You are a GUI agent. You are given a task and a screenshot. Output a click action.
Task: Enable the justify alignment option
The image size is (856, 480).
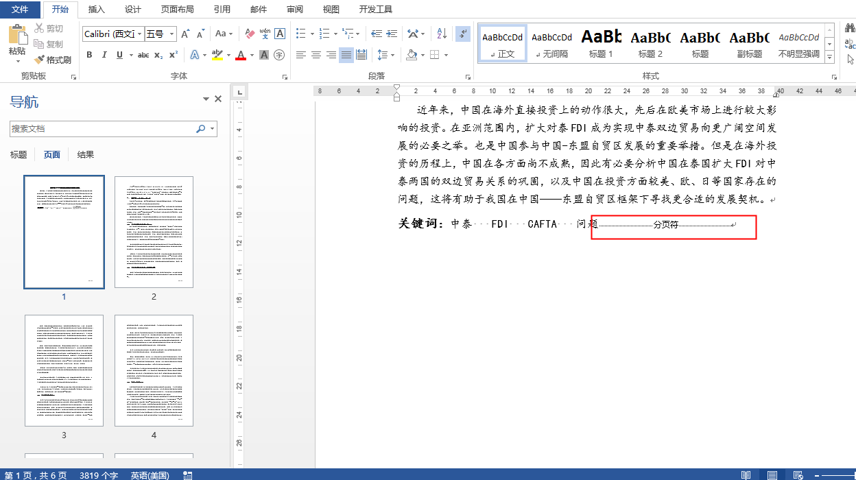point(346,54)
